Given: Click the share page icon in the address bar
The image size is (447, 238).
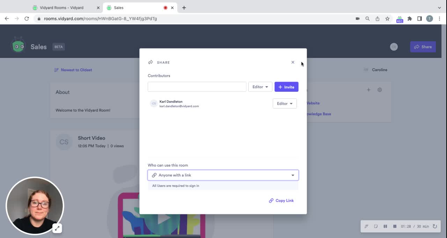Looking at the screenshot, I should point(378,18).
